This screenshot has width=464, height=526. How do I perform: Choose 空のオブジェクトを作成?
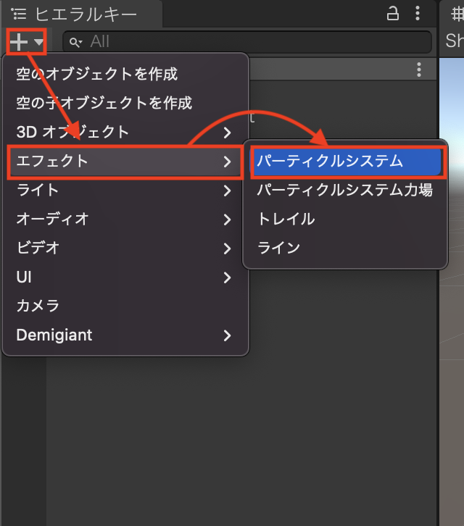(x=125, y=74)
